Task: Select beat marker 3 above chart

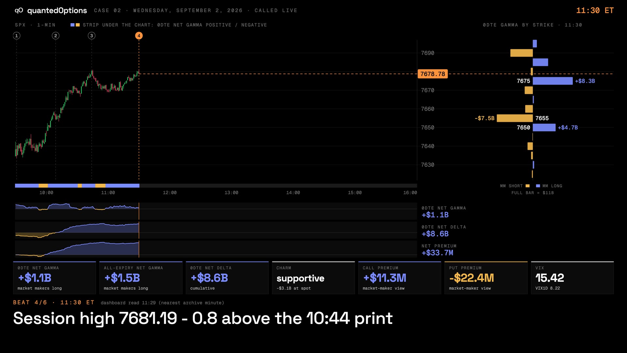Action: click(92, 36)
